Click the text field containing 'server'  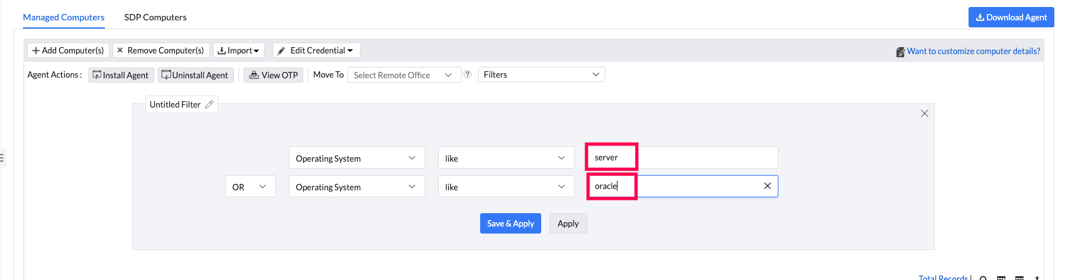click(x=682, y=157)
